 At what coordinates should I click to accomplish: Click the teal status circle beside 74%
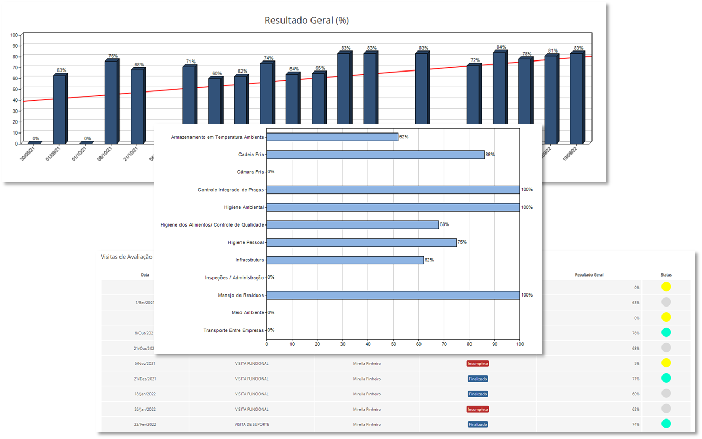pos(666,424)
